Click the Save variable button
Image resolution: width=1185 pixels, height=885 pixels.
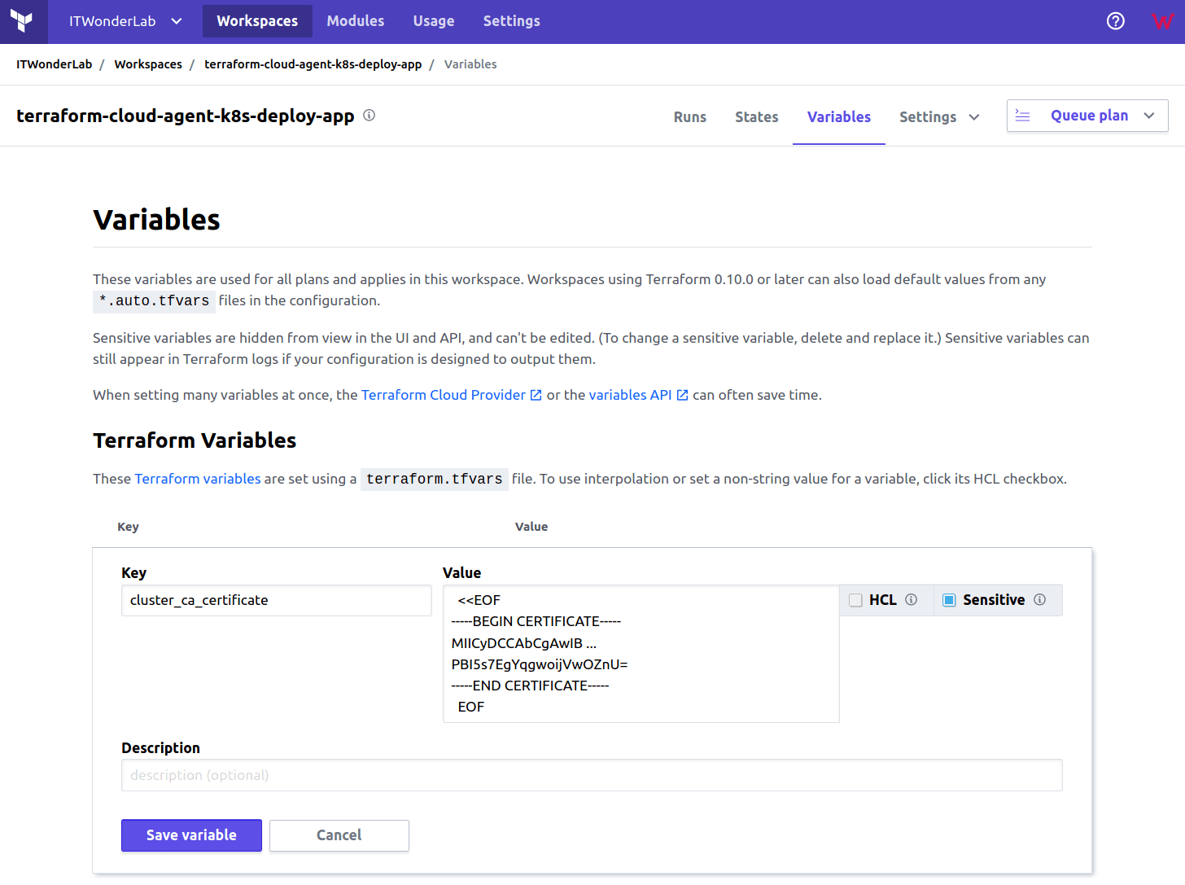(x=191, y=835)
